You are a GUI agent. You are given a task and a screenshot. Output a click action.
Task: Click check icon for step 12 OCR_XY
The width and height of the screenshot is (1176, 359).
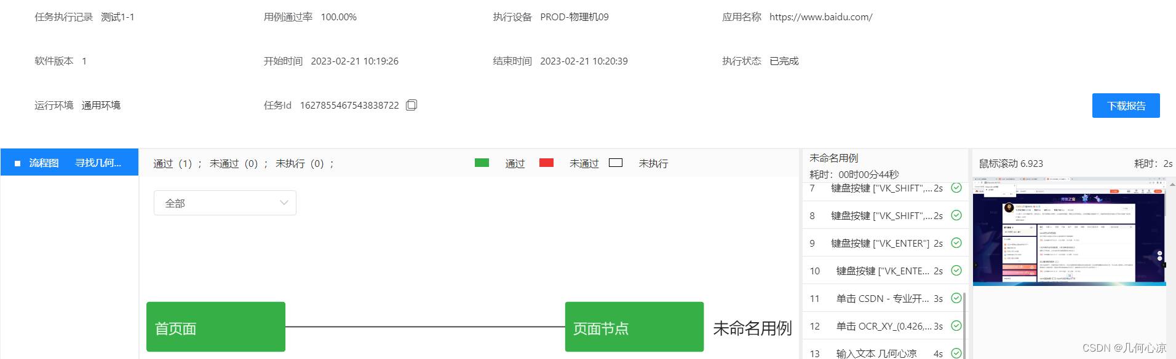coord(956,326)
